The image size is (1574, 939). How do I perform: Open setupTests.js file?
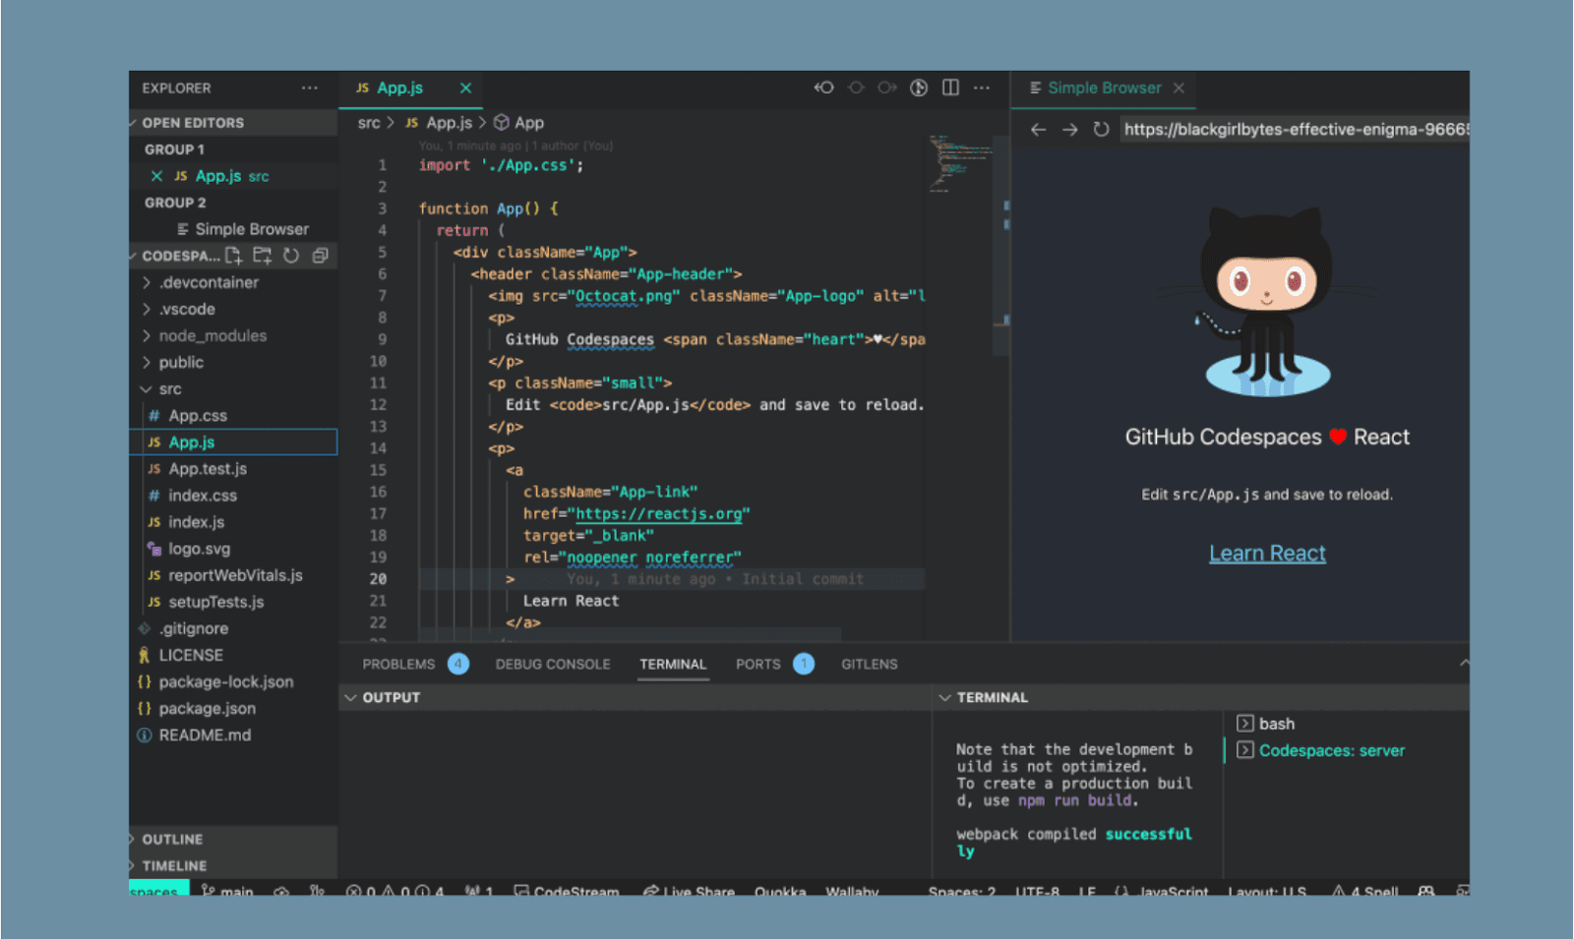click(x=215, y=601)
